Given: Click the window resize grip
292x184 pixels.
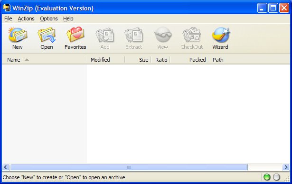Looking at the screenshot, I should (x=287, y=178).
